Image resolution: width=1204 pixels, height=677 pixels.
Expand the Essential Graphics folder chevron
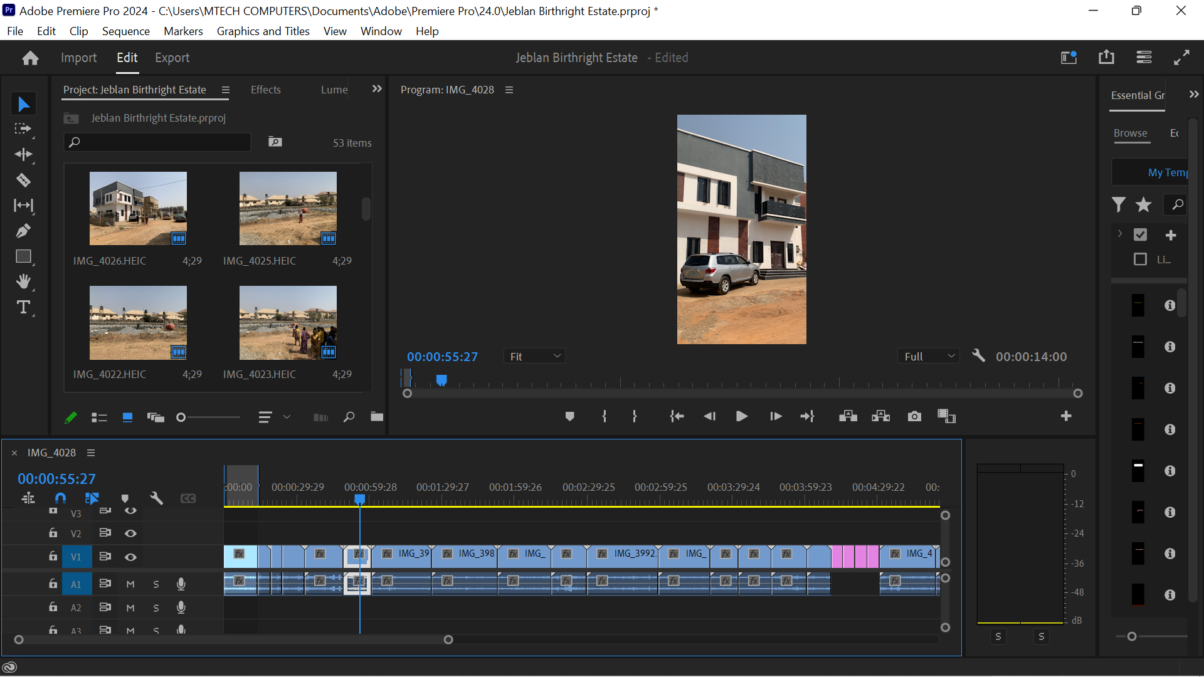1120,234
